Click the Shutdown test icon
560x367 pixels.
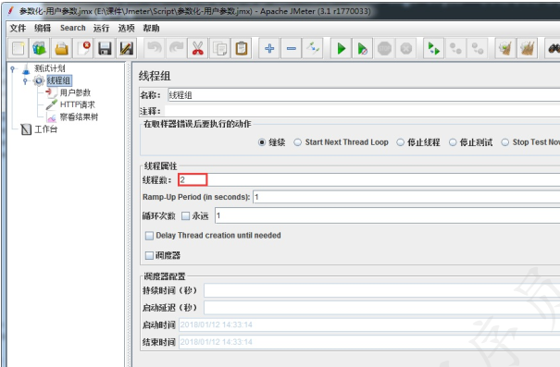(406, 48)
